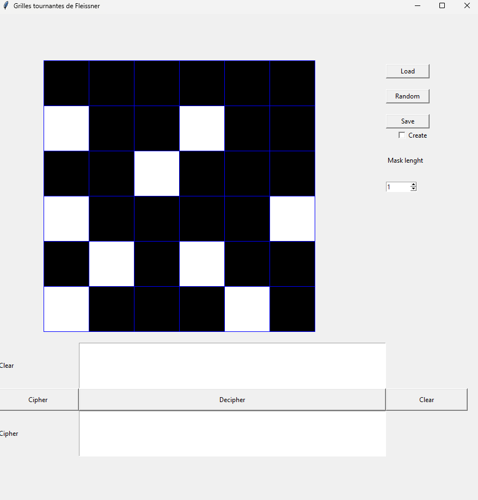Viewport: 478px width, 500px height.
Task: Toggle the black top-left corner grid cell
Action: 66,83
